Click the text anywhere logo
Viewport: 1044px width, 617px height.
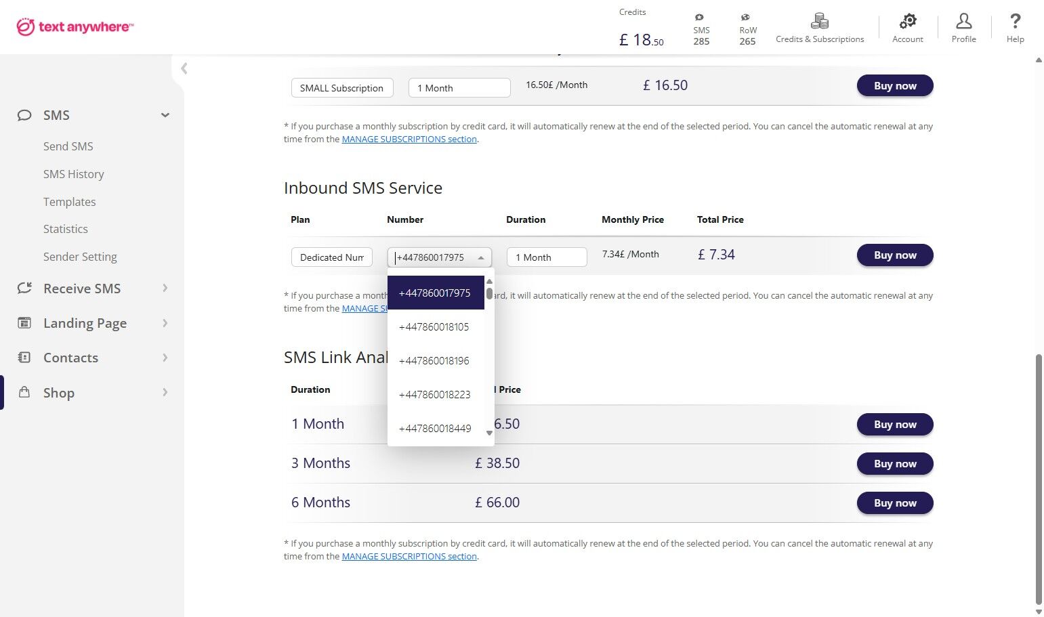pyautogui.click(x=75, y=27)
